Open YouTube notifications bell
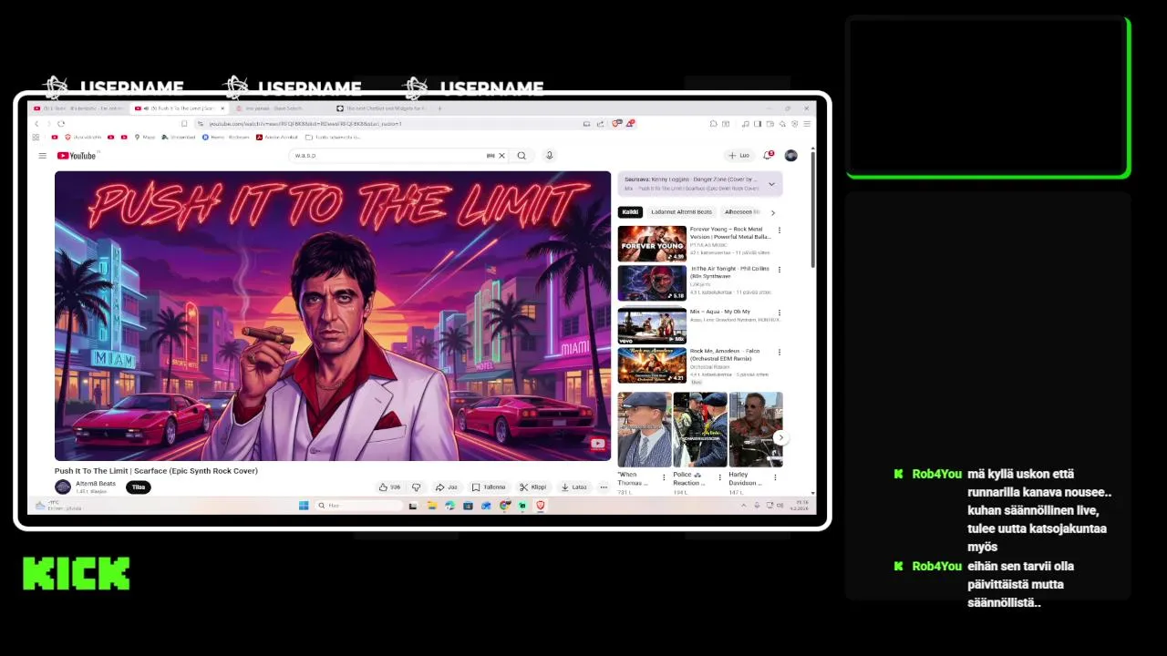 tap(768, 156)
